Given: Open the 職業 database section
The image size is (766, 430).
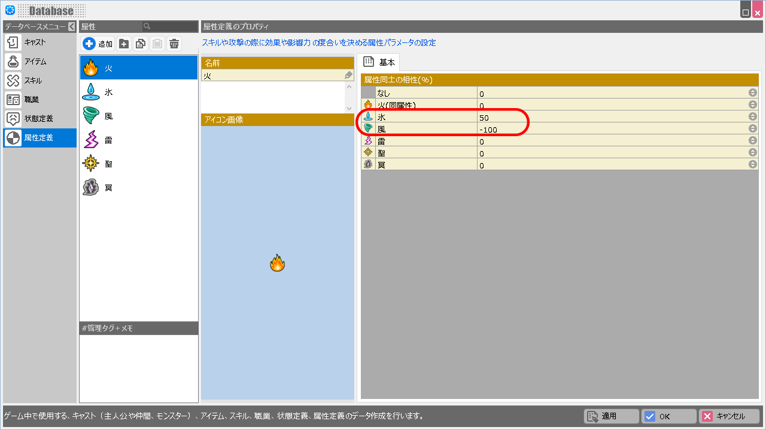Looking at the screenshot, I should (x=39, y=100).
